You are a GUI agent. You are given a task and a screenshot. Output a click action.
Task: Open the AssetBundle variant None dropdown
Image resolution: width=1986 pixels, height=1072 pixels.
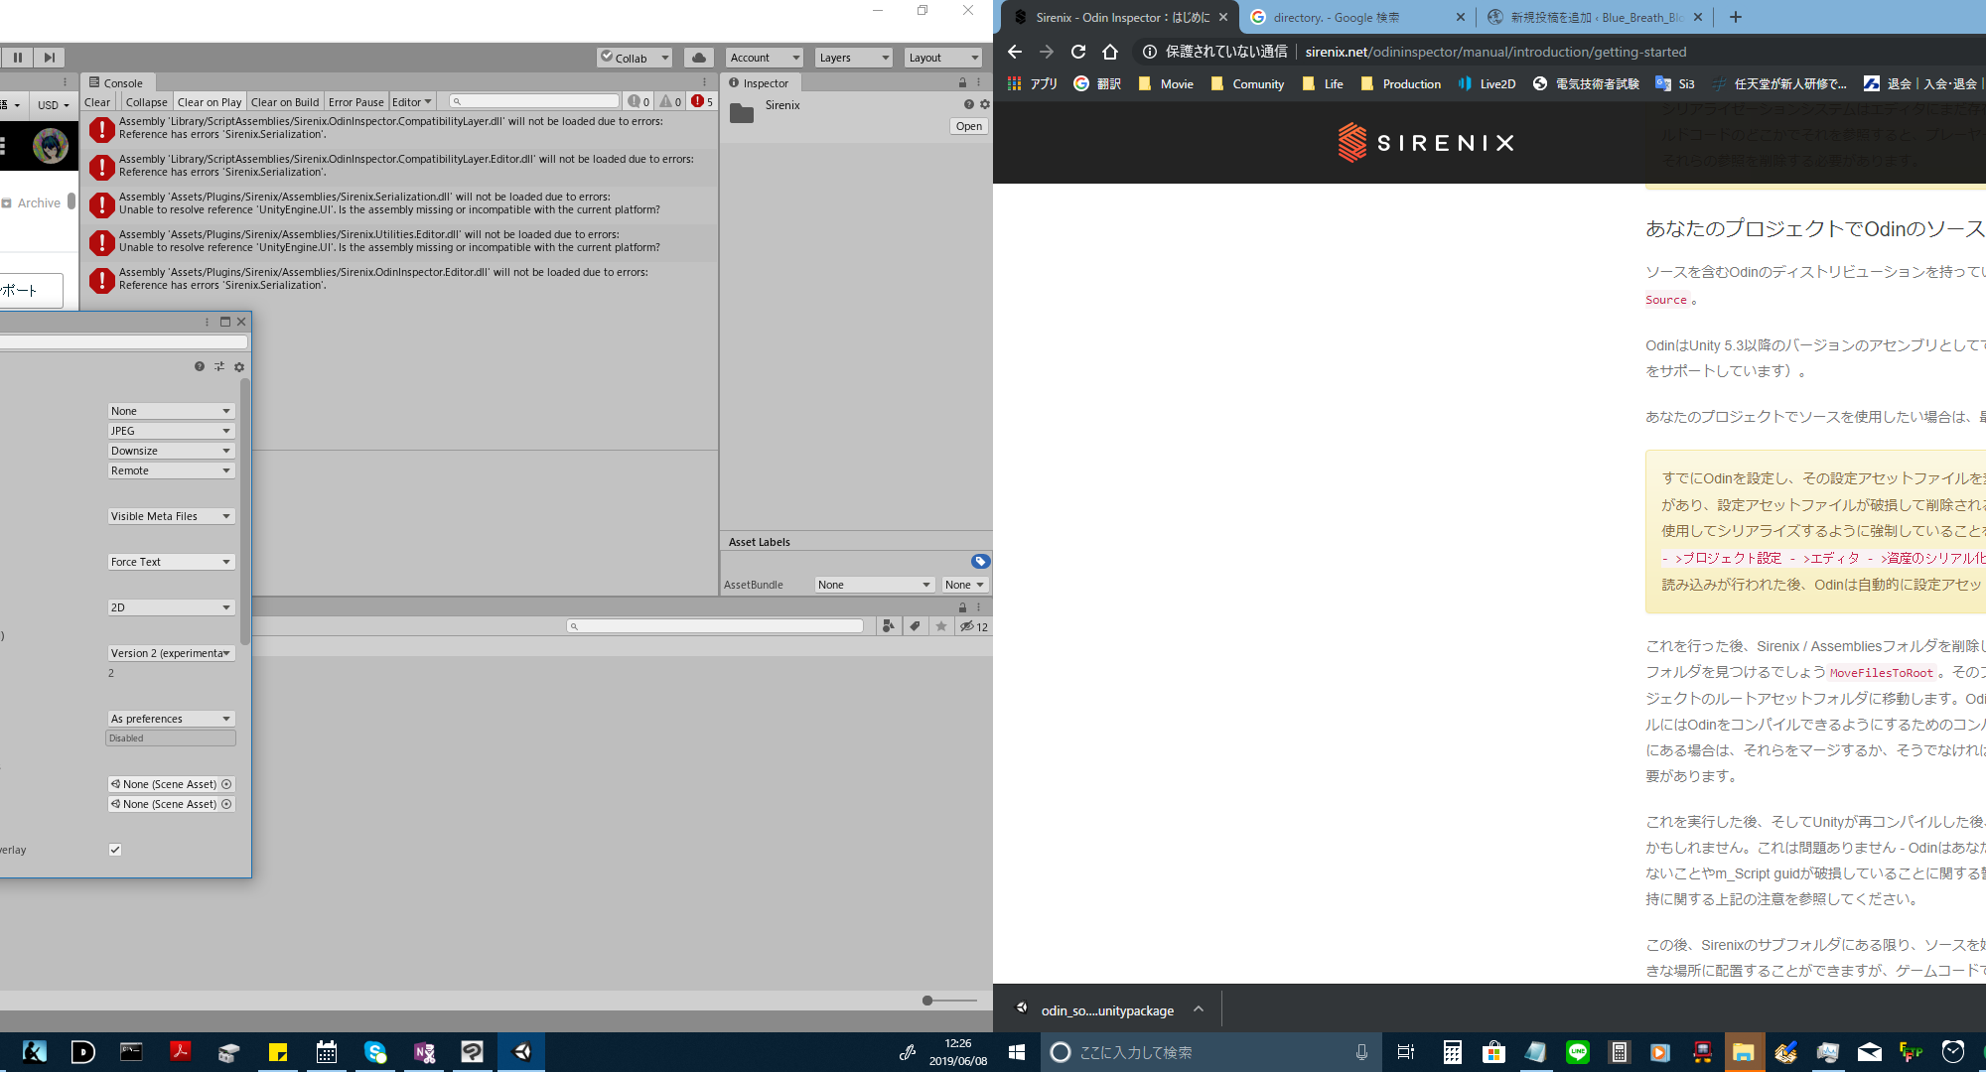click(x=964, y=585)
